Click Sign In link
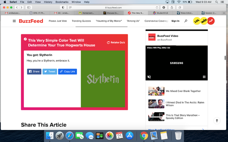228x142 pixels. [x=175, y=21]
